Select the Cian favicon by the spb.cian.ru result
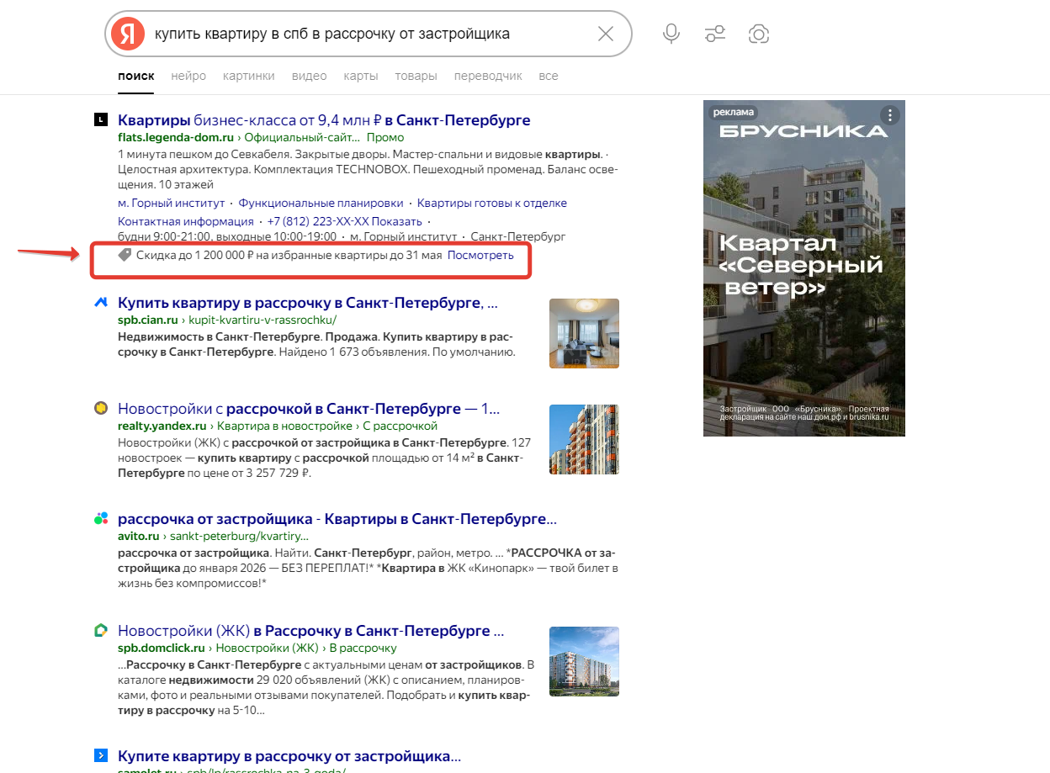 pyautogui.click(x=101, y=303)
